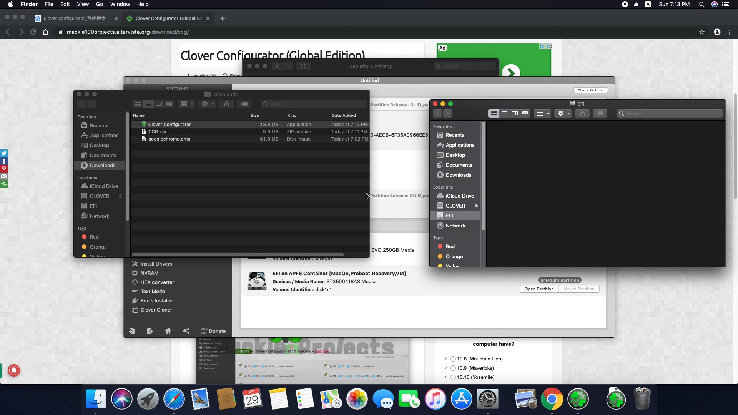
Task: Click the unMount partition button
Action: [x=560, y=280]
